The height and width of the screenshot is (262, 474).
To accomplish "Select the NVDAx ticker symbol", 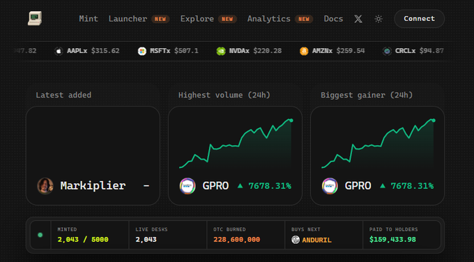I will tap(239, 51).
